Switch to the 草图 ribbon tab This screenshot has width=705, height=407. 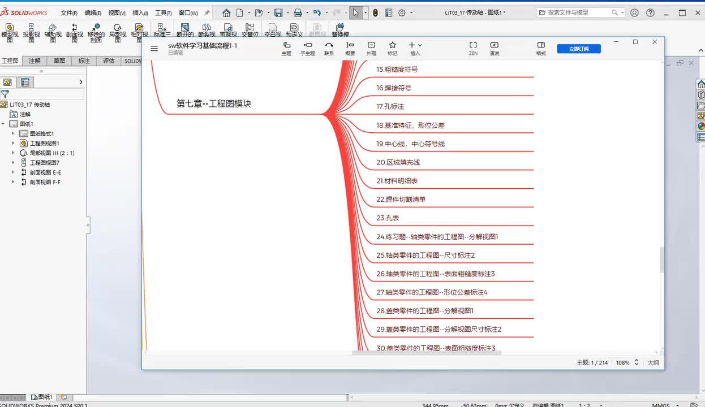click(59, 60)
